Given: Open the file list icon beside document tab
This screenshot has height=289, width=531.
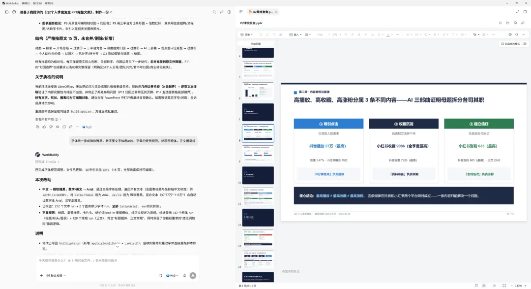Looking at the screenshot, I should click(x=241, y=11).
